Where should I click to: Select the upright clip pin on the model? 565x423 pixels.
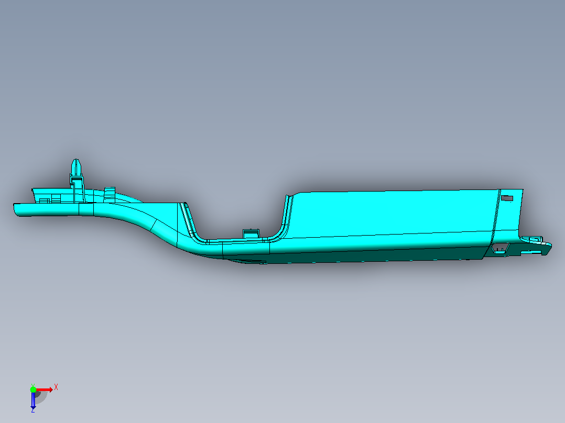pyautogui.click(x=75, y=168)
